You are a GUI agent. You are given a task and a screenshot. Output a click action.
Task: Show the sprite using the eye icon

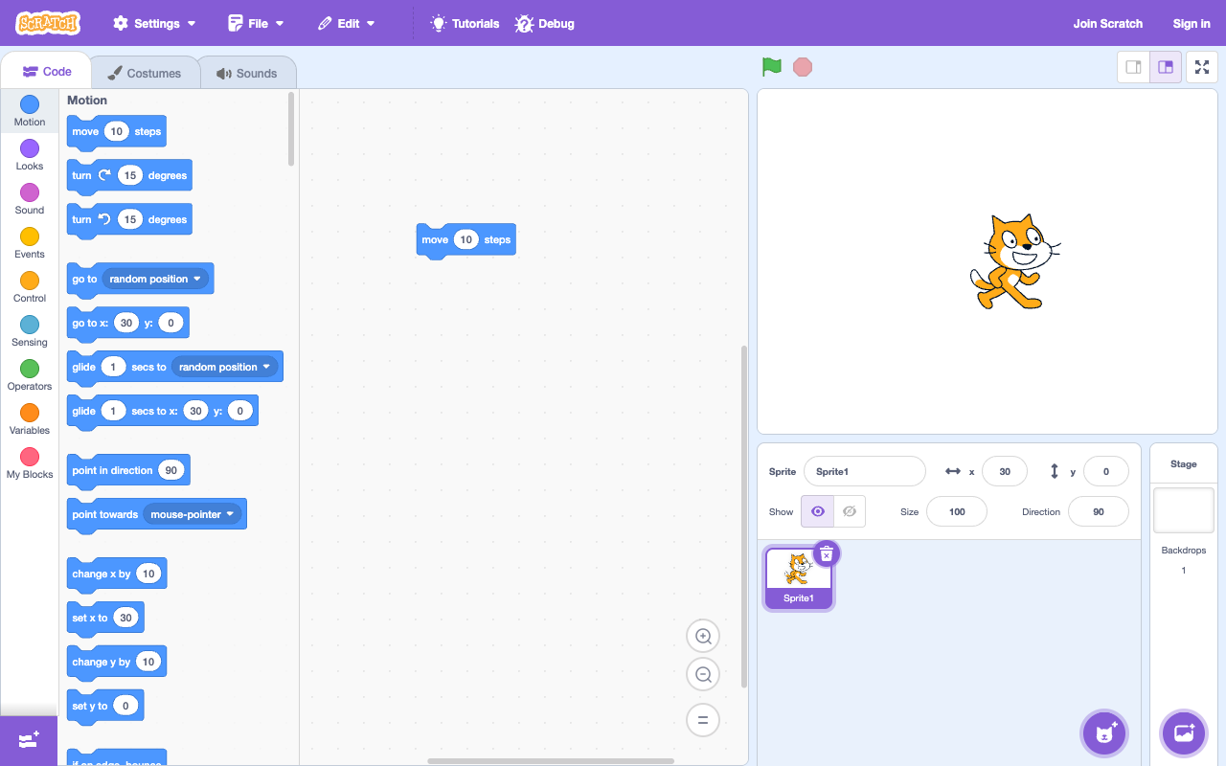tap(817, 511)
